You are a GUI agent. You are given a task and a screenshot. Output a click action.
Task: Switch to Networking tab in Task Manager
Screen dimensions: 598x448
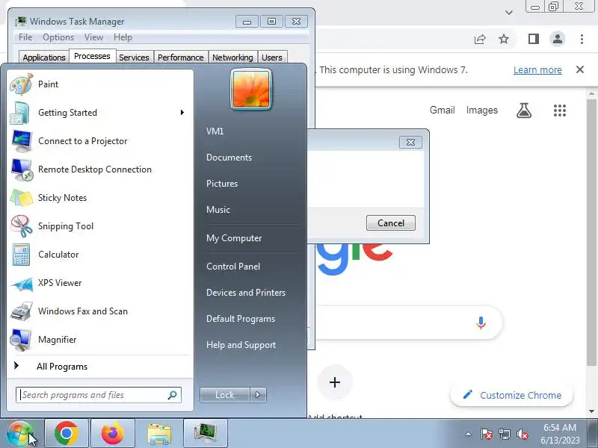(232, 57)
